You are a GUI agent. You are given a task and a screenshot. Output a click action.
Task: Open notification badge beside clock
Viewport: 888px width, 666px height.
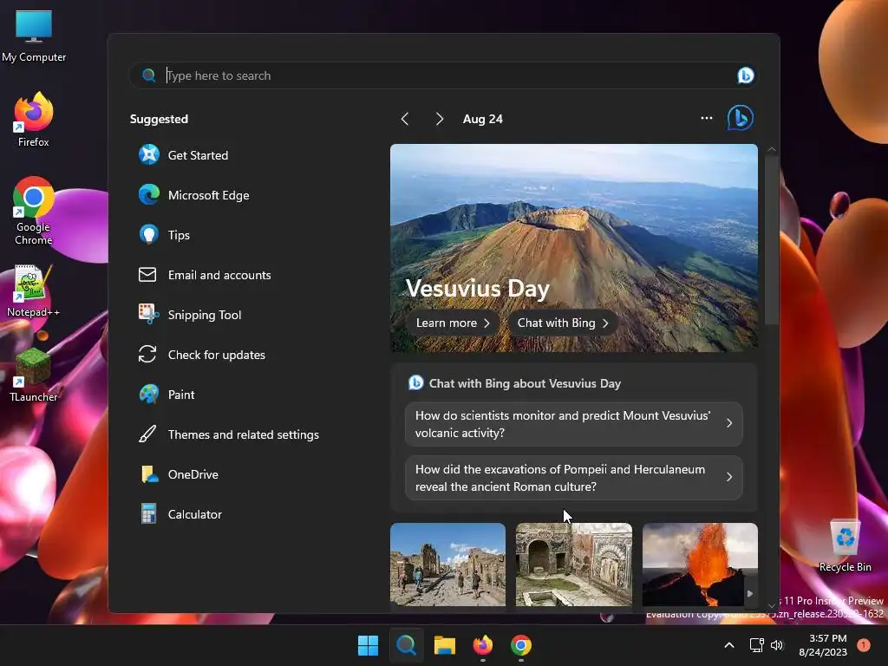coord(863,645)
